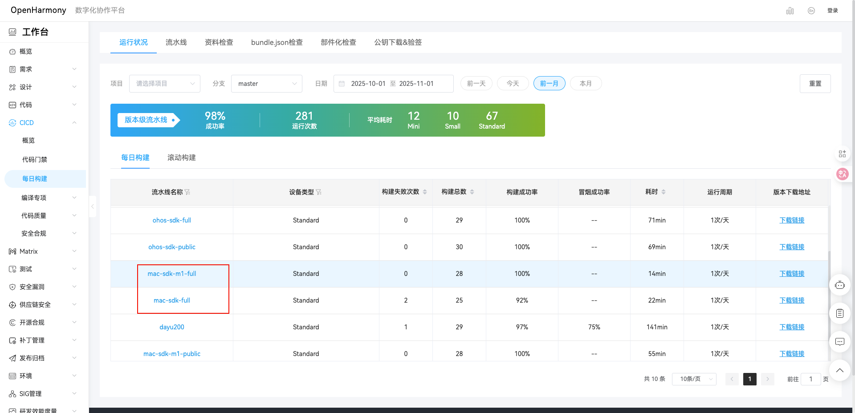
Task: Open the calendar icon in date field
Action: click(x=342, y=84)
